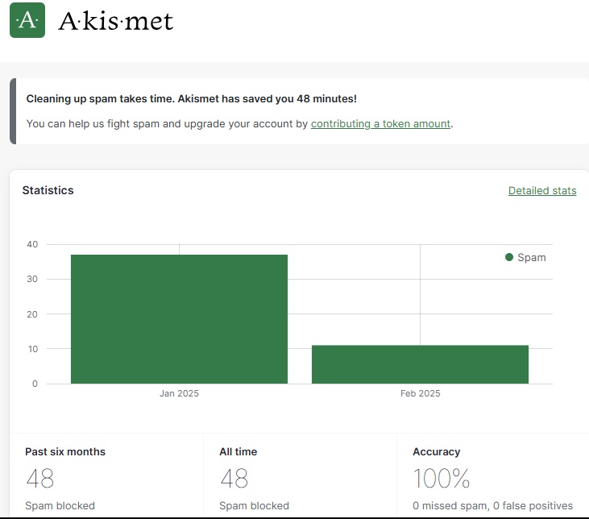Image resolution: width=589 pixels, height=519 pixels.
Task: Select the Feb 2025 spam bar
Action: tap(420, 364)
